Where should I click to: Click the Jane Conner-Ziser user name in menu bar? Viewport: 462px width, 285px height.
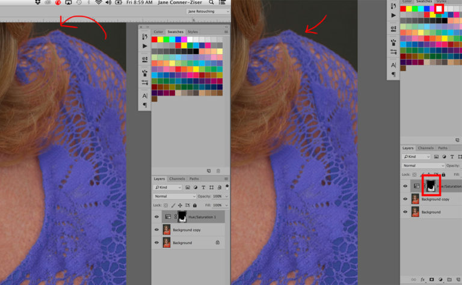click(180, 2)
